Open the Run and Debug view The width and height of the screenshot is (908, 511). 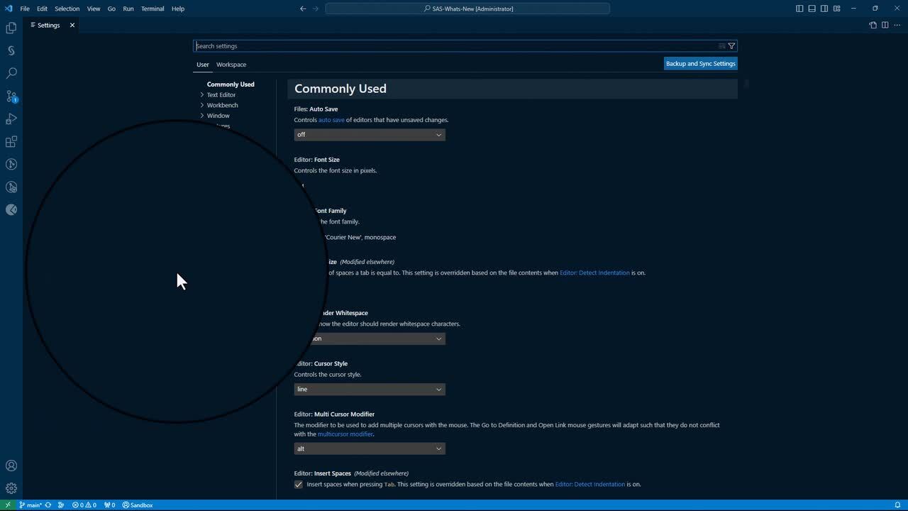11,119
